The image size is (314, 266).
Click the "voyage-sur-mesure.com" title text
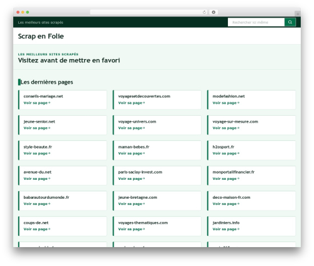(235, 121)
